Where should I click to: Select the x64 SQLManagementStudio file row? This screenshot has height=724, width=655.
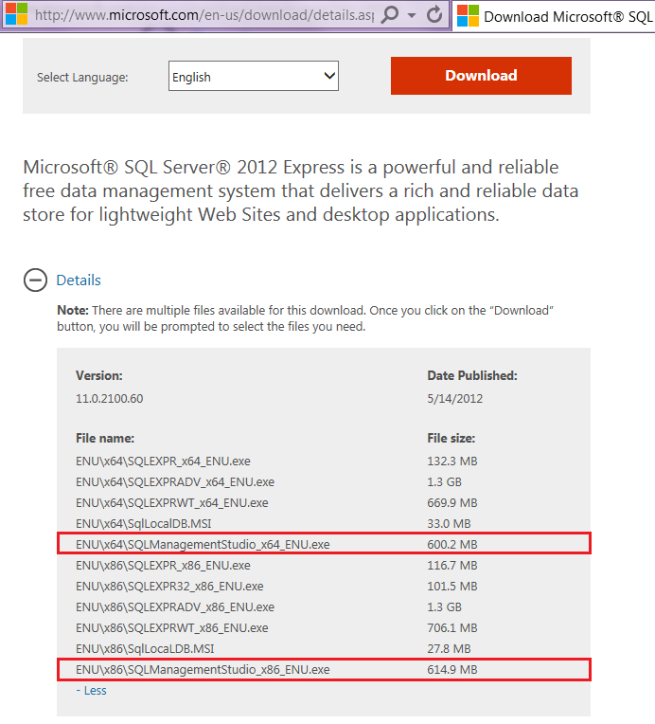pyautogui.click(x=324, y=544)
